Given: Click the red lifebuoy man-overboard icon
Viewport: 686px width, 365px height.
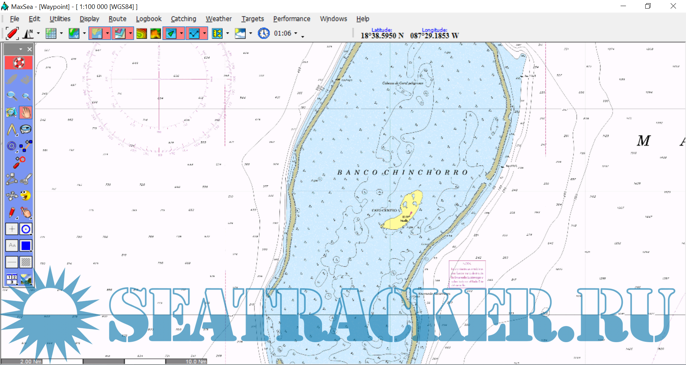Looking at the screenshot, I should click(x=19, y=63).
